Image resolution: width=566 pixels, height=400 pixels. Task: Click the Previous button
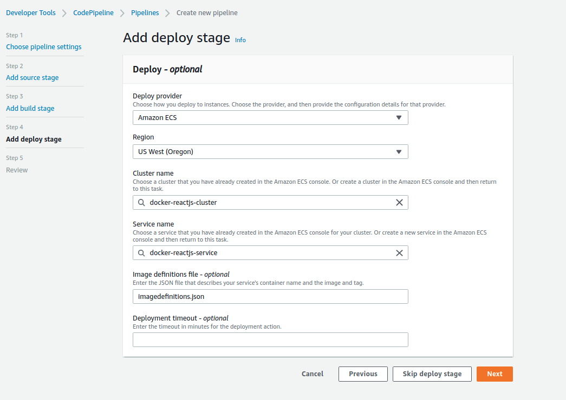362,374
